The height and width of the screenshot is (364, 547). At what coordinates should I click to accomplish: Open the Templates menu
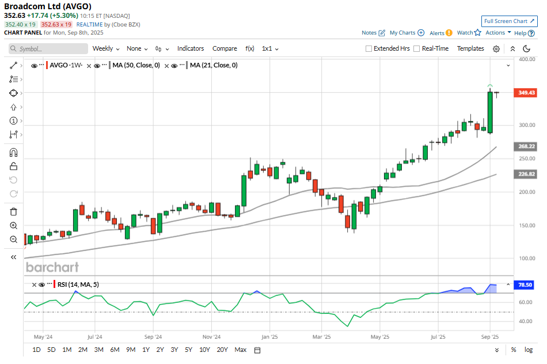tap(470, 48)
